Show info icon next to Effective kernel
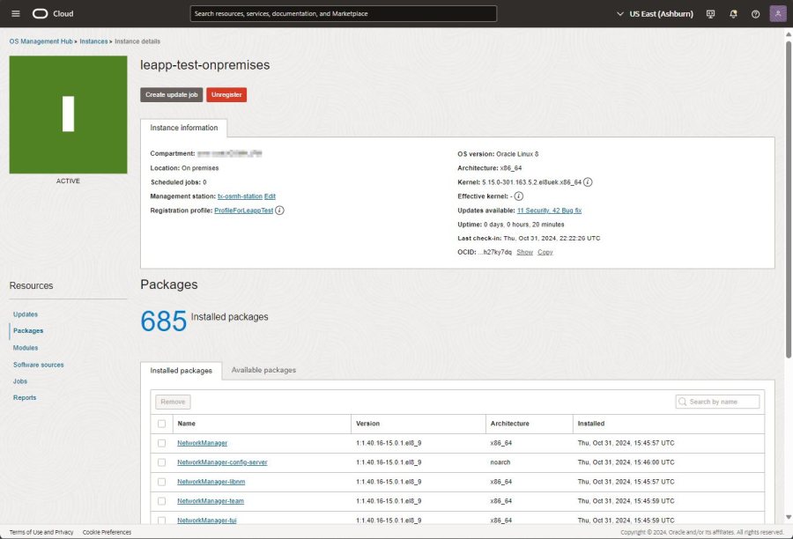The image size is (793, 539). coord(519,196)
